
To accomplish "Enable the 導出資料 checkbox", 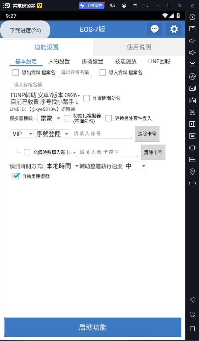I will click(x=15, y=73).
